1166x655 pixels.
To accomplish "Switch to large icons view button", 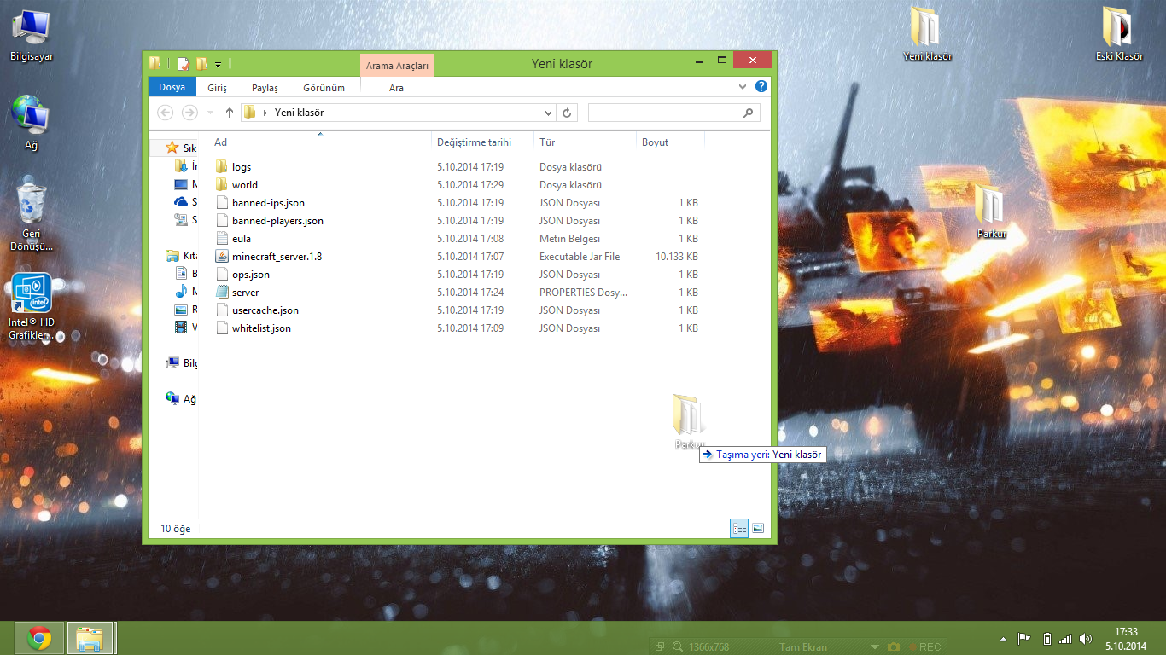I will tap(758, 529).
